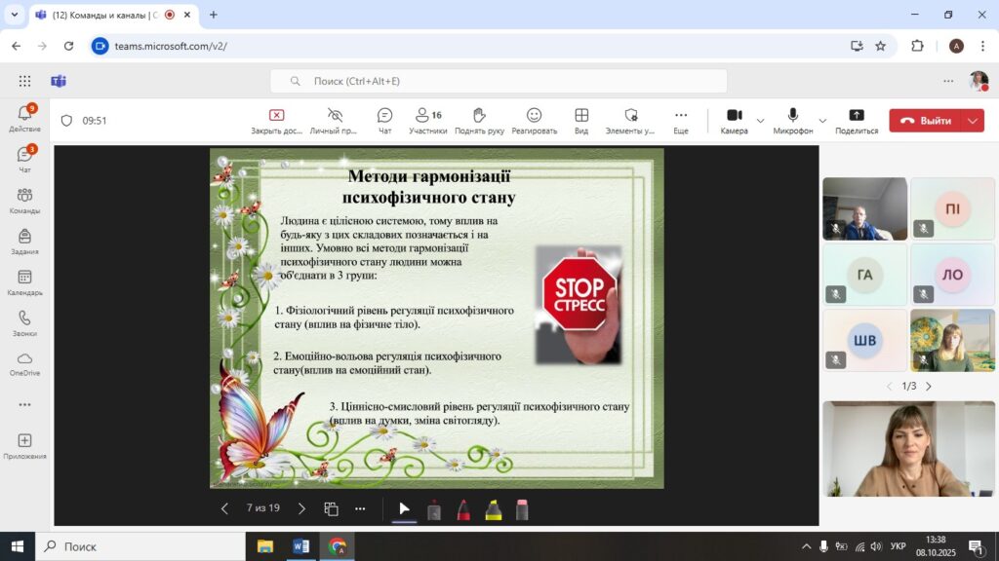Open the Еще more actions menu
The image size is (999, 561).
point(680,120)
